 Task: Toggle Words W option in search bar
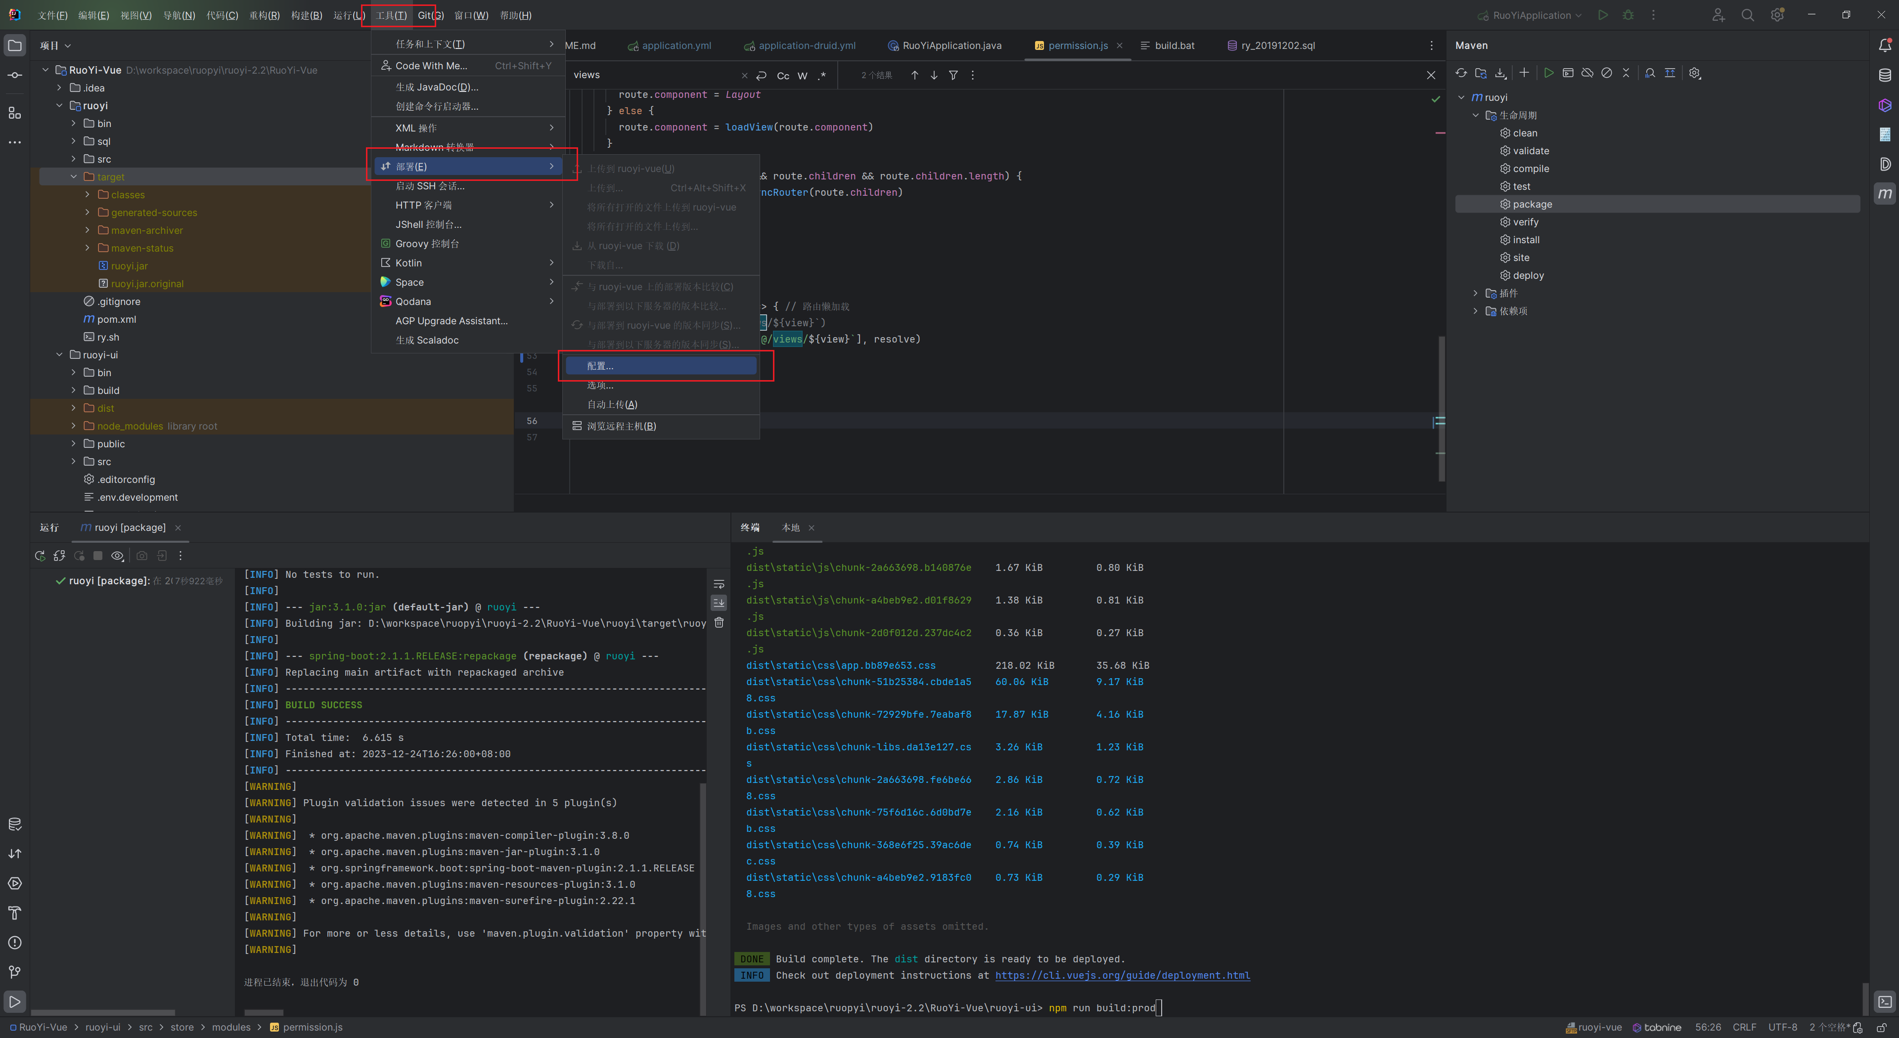pos(802,75)
